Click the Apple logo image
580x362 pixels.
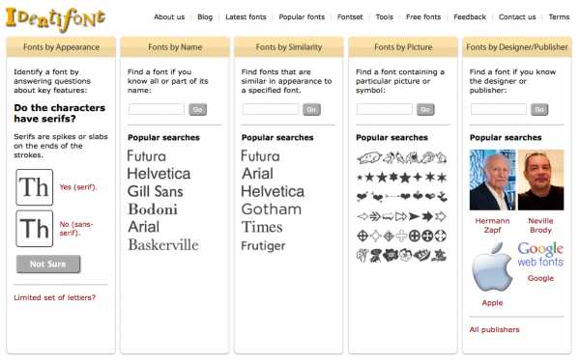pyautogui.click(x=492, y=267)
